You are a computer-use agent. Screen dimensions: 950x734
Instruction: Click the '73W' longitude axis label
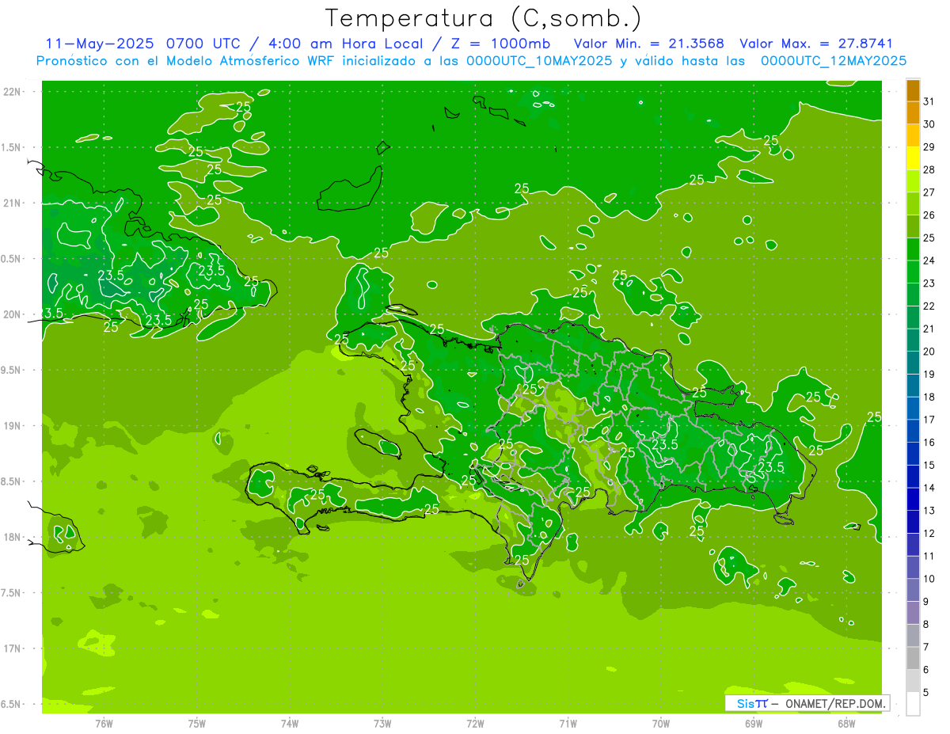(x=382, y=723)
